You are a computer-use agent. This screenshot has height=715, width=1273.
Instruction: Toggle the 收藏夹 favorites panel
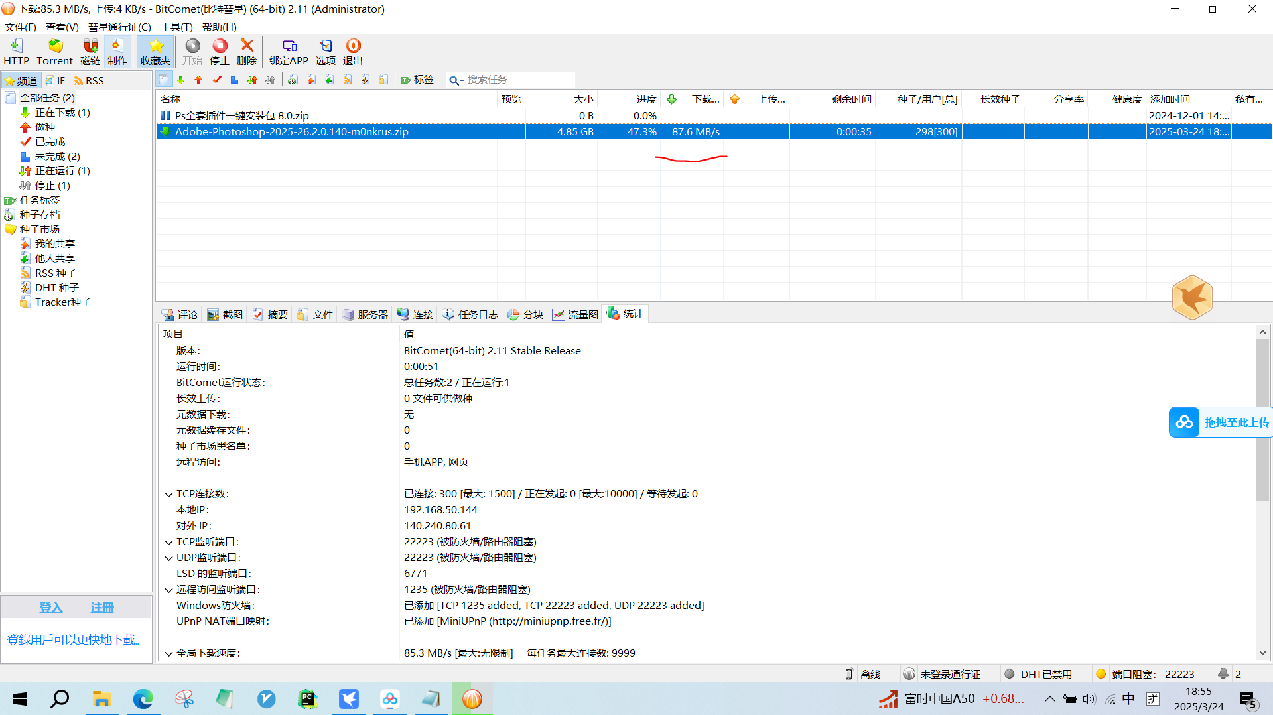pos(155,51)
